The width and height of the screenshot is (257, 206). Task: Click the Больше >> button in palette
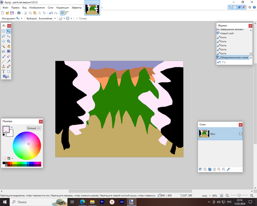pos(34,128)
